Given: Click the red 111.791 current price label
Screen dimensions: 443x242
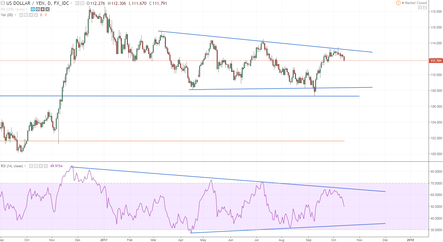Looking at the screenshot, I should (x=436, y=61).
